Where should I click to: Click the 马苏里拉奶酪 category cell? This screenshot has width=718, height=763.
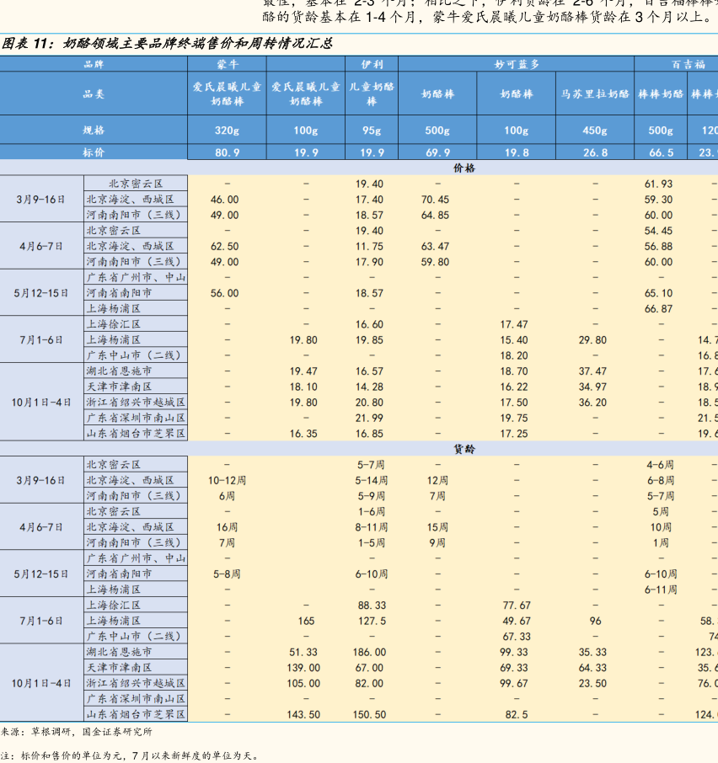595,93
